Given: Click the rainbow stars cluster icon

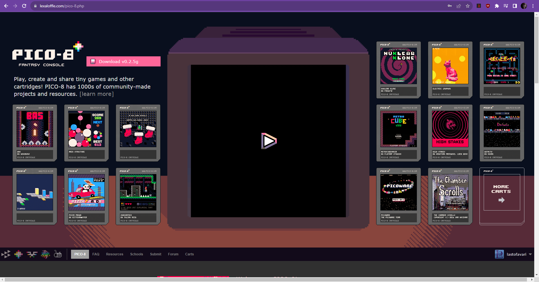Looking at the screenshot, I should [45, 254].
